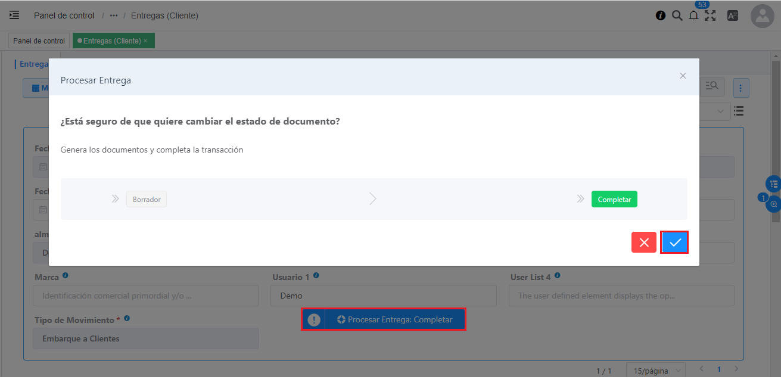Viewport: 781px width, 379px height.
Task: Toggle fullscreen mode icon
Action: 710,16
